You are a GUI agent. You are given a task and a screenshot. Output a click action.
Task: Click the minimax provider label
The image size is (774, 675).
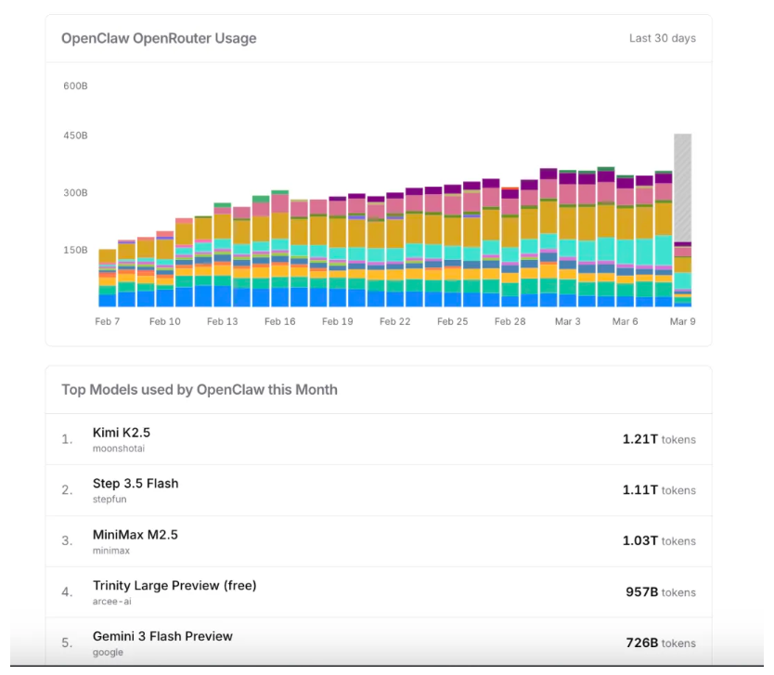[x=112, y=551]
